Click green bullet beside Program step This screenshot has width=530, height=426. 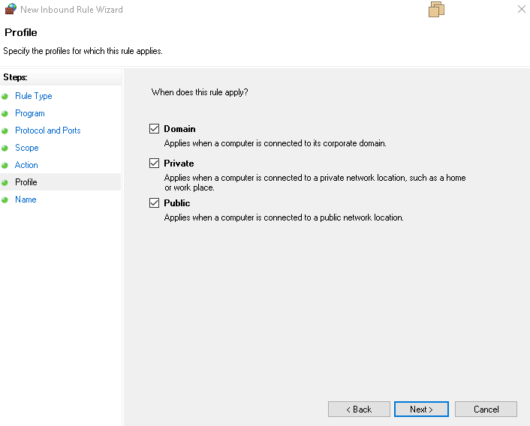pyautogui.click(x=5, y=114)
